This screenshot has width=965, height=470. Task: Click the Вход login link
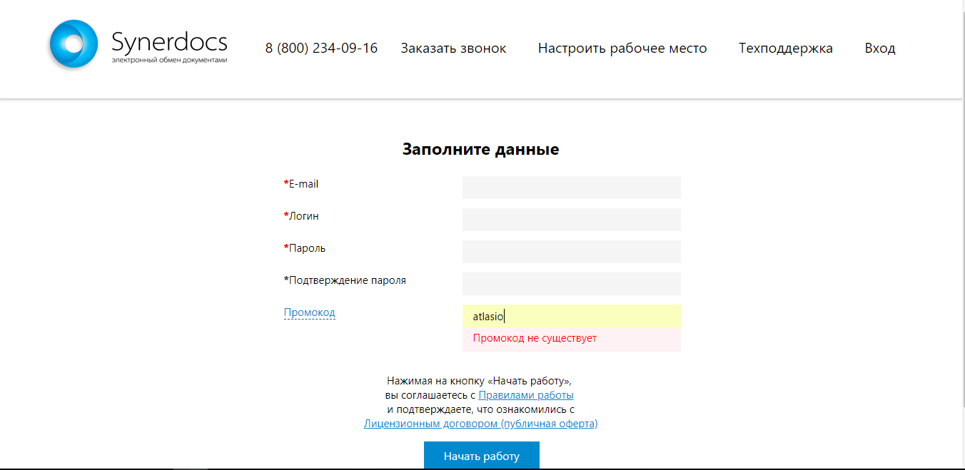pos(880,48)
